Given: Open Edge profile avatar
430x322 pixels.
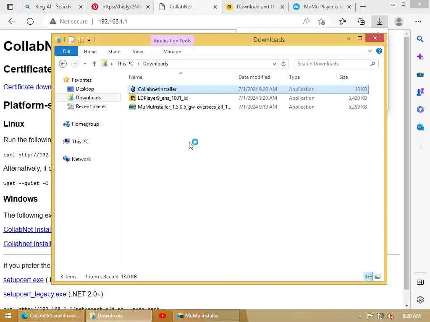Looking at the screenshot, I should tap(399, 21).
